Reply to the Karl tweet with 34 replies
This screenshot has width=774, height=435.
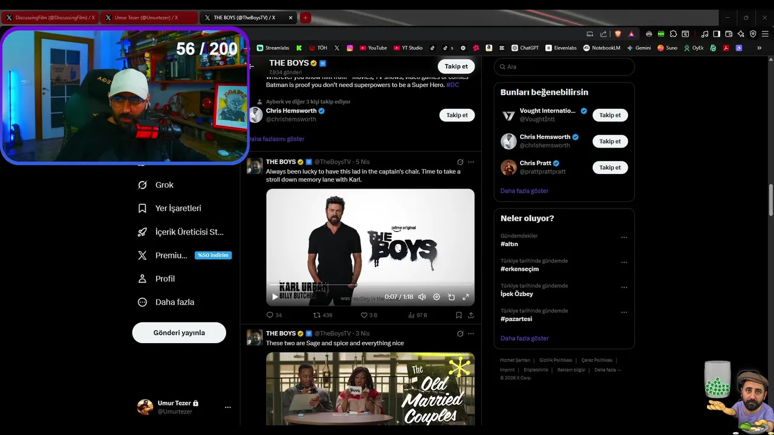click(x=274, y=315)
